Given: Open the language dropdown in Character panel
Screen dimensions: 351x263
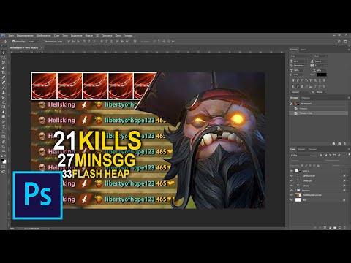Looking at the screenshot, I should click(301, 92).
